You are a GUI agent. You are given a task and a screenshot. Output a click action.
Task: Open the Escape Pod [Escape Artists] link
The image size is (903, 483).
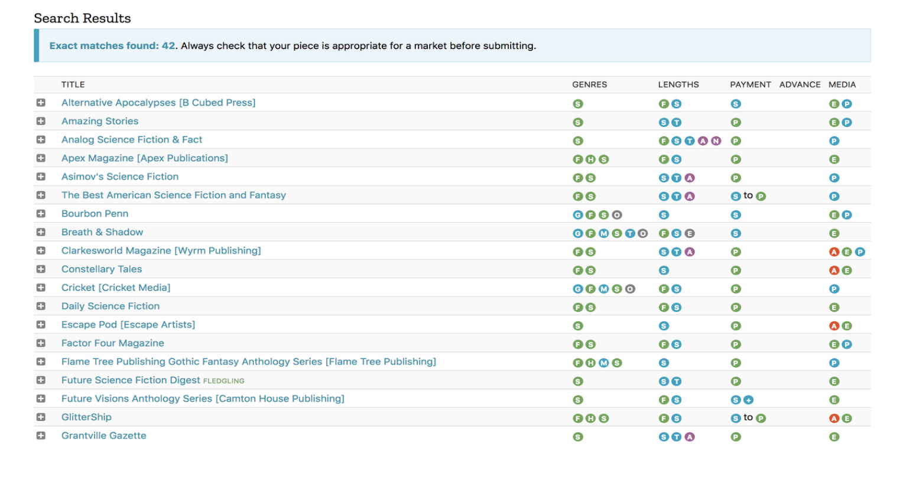128,325
